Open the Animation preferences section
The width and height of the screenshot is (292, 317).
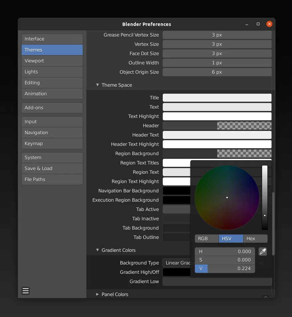coord(52,94)
